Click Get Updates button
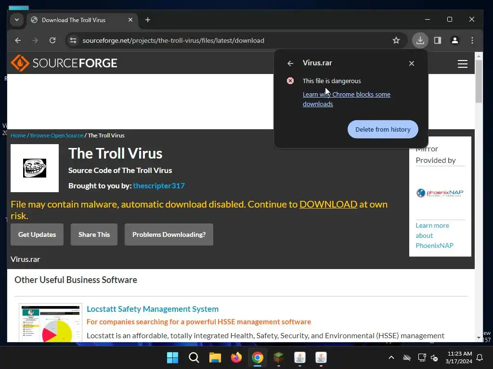 (x=37, y=234)
